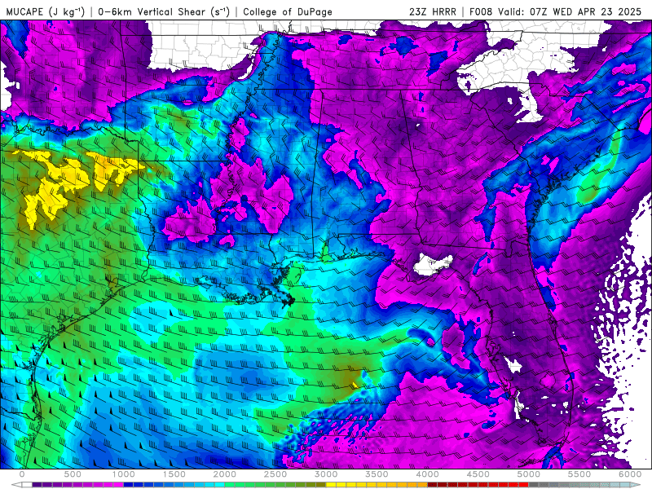Image resolution: width=652 pixels, height=489 pixels.
Task: Click the 5500 label on the color scale
Action: (x=579, y=474)
